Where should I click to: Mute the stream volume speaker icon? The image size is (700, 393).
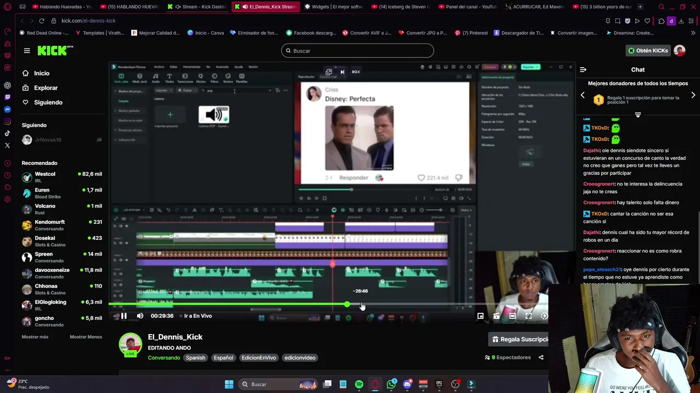[x=140, y=316]
